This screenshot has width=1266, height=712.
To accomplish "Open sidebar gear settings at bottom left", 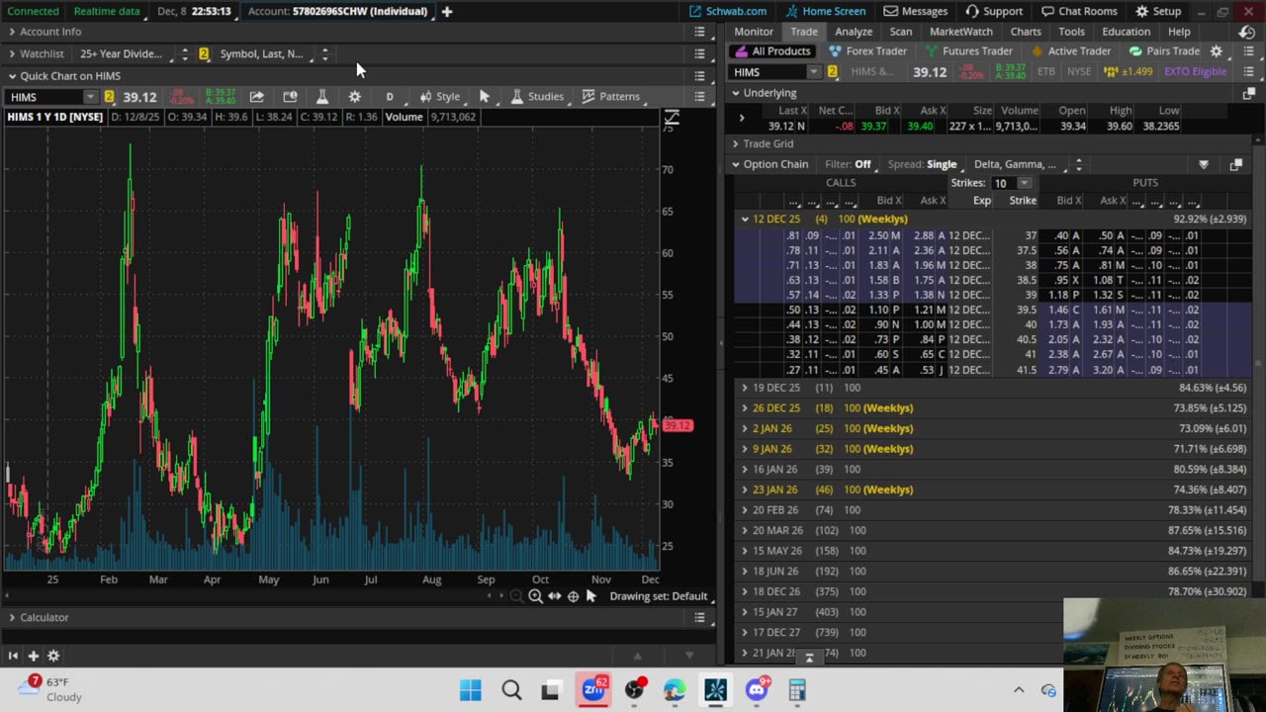I will (x=53, y=656).
